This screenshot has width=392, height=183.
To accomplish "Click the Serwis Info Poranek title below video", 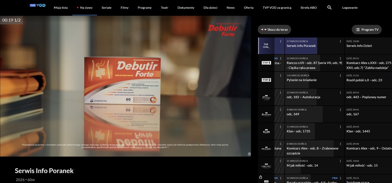I will (x=44, y=171).
